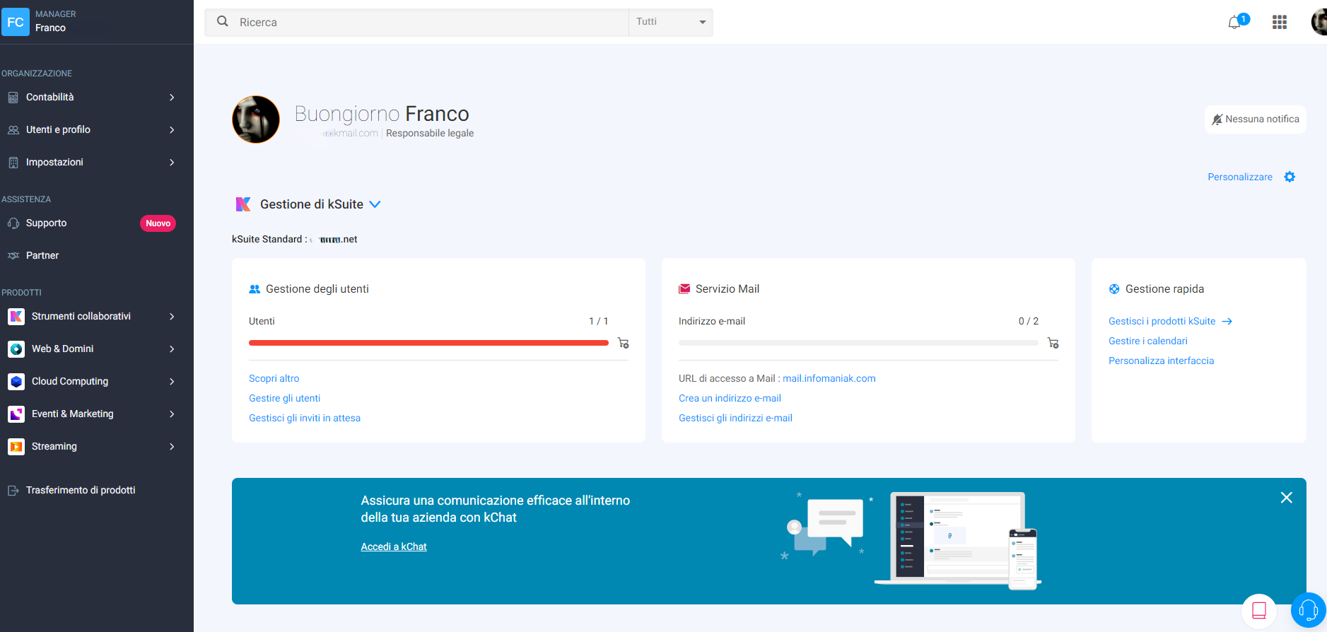Click the Nuovo badge on Supporto
Image resolution: width=1327 pixels, height=632 pixels.
pos(158,223)
